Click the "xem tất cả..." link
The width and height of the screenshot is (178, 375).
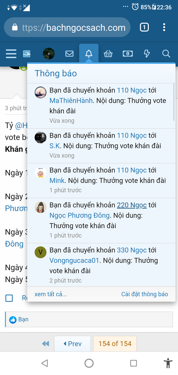51,294
